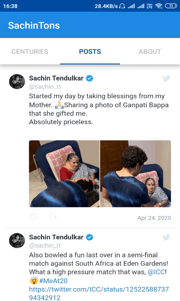Open the @ICC mention link
The image size is (180, 301).
pyautogui.click(x=156, y=272)
